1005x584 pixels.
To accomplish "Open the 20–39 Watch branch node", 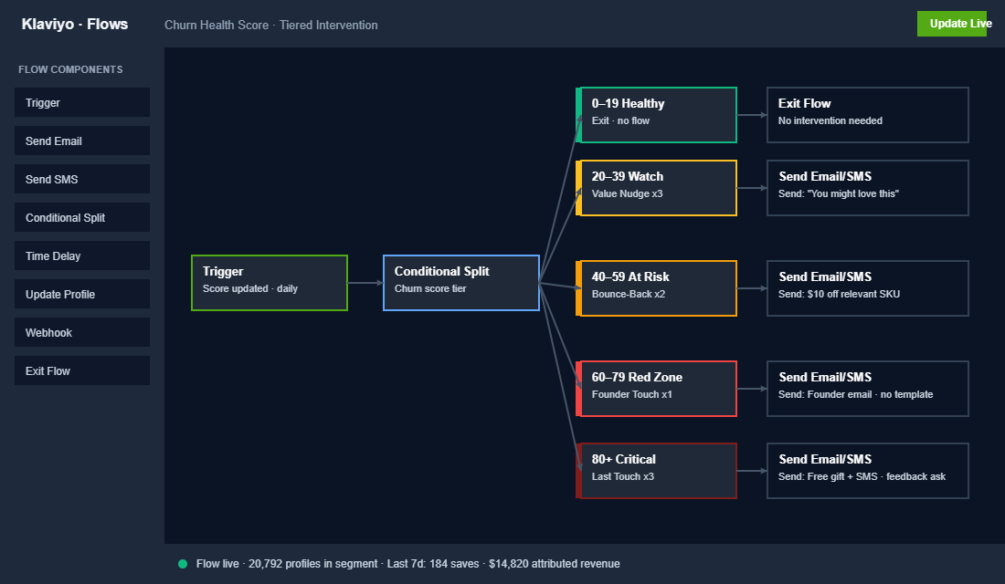I will coord(656,188).
